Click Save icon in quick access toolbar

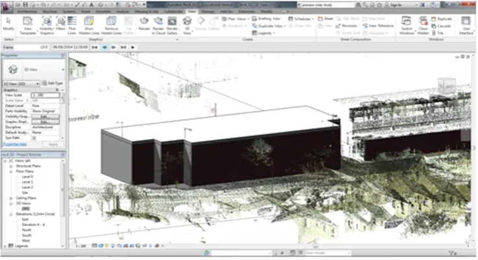coord(25,5)
